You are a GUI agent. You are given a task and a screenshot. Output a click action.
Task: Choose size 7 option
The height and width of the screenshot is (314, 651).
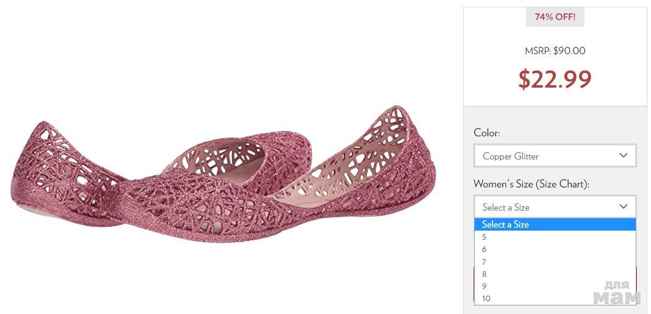484,262
